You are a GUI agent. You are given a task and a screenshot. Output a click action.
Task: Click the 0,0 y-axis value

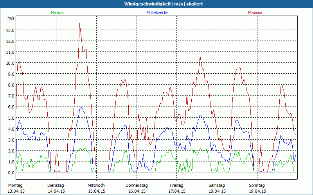pyautogui.click(x=12, y=173)
